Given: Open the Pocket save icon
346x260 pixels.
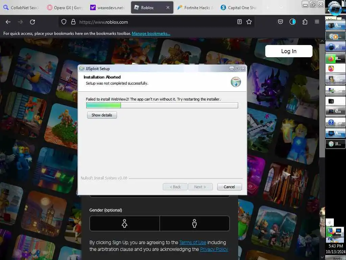Looking at the screenshot, I should point(280,22).
